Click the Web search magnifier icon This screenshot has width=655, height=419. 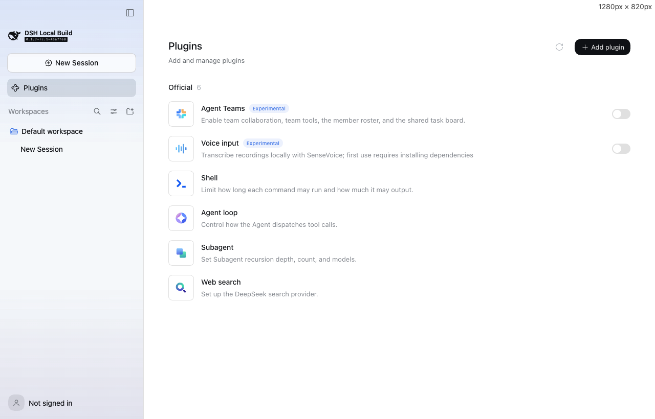(x=181, y=288)
